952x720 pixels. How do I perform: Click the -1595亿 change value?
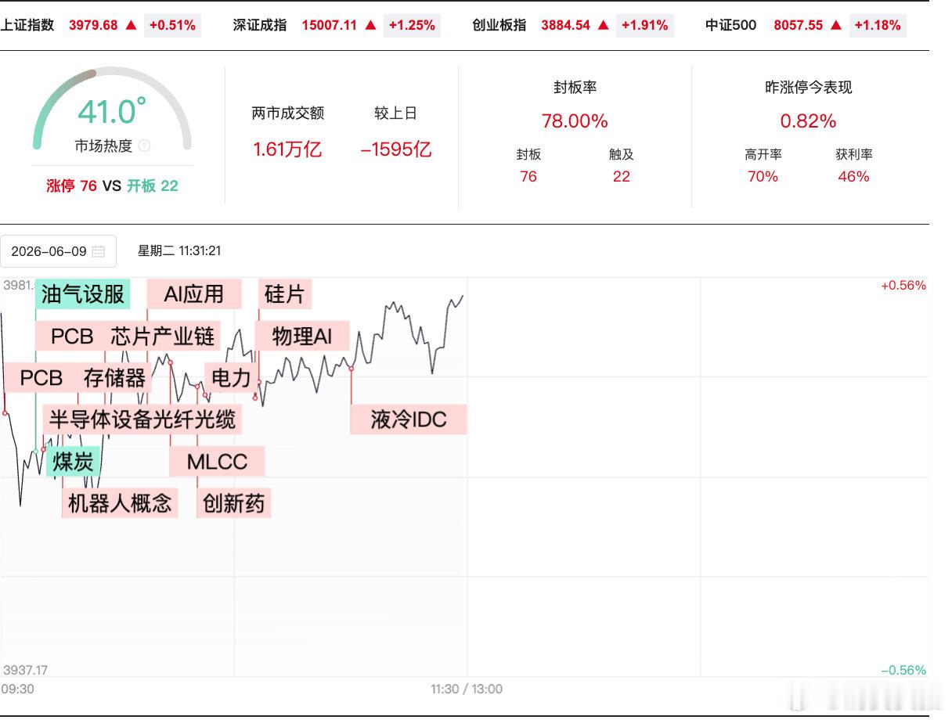click(x=396, y=149)
